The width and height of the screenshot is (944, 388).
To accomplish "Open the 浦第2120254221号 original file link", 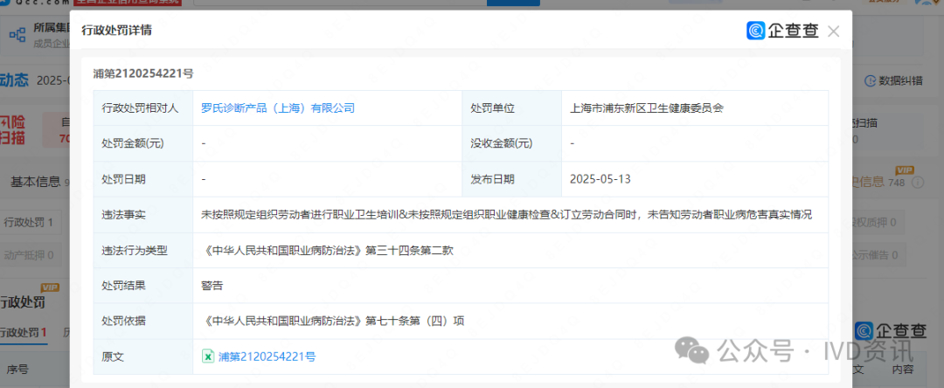I will (x=267, y=357).
